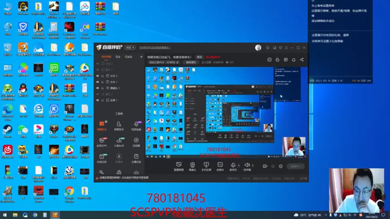
Task: Click the red 780181045 text in the preview
Action: (x=218, y=149)
